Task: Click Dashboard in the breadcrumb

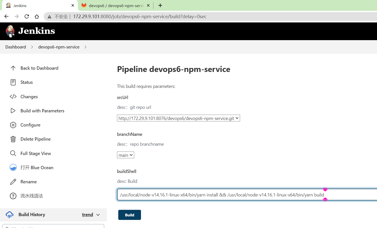Action: click(16, 47)
